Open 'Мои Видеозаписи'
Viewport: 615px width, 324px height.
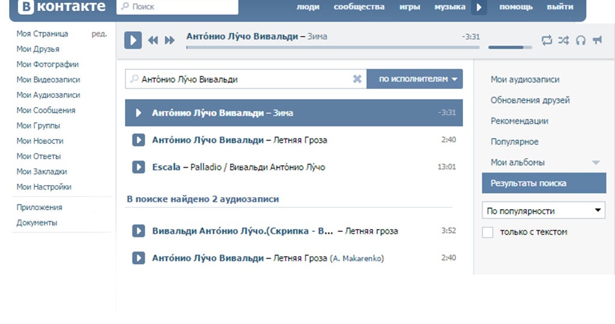48,80
